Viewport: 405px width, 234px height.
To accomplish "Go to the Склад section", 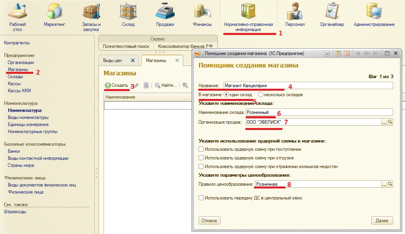I will point(128,16).
